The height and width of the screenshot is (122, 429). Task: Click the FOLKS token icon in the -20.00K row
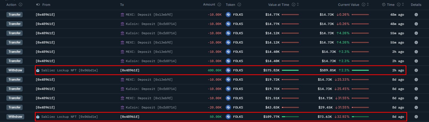pyautogui.click(x=228, y=107)
